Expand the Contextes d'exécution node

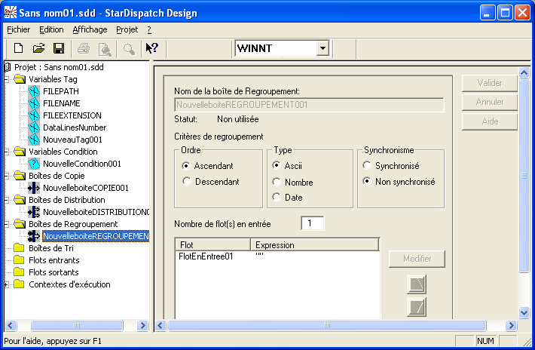[x=8, y=284]
